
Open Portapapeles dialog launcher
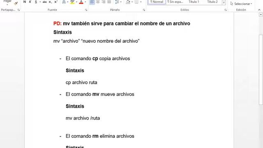coord(18,10)
